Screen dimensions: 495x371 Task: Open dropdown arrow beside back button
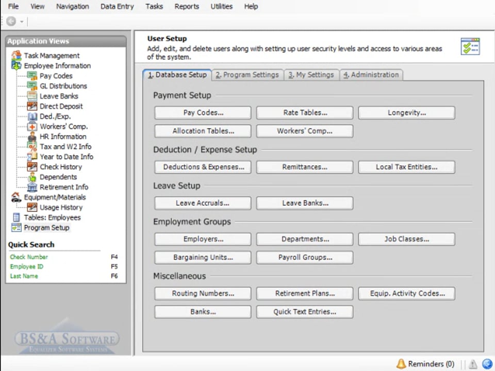click(22, 22)
